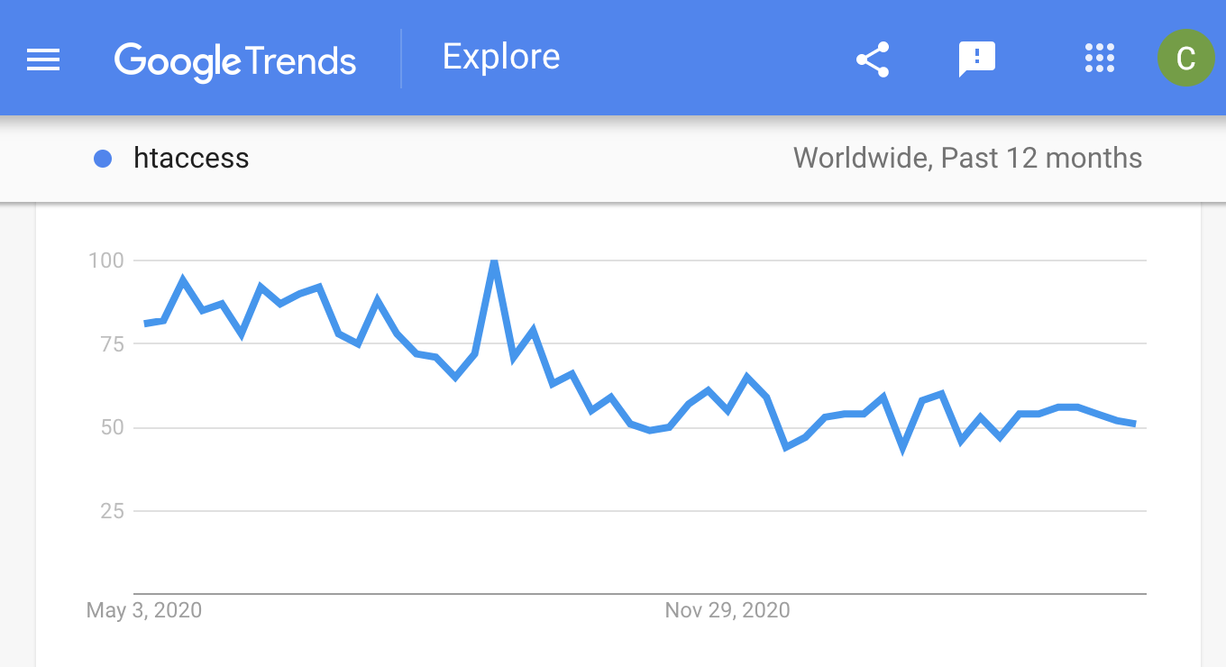Click the blue htaccess color dot
This screenshot has width=1226, height=667.
coord(103,159)
